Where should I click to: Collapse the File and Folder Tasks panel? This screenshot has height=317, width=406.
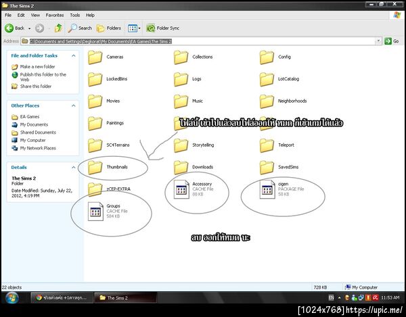74,55
